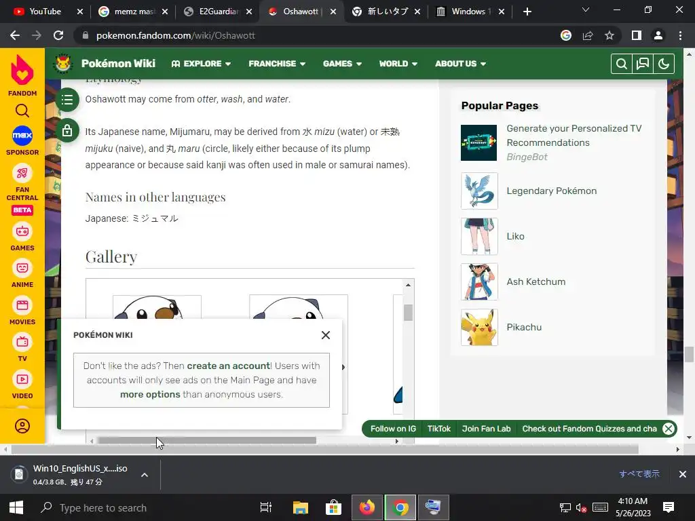
Task: Open Check out Fandom Quizzes link
Action: 590,429
